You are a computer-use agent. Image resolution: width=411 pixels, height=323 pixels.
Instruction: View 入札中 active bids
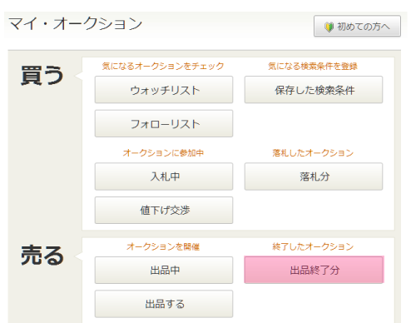pyautogui.click(x=164, y=176)
